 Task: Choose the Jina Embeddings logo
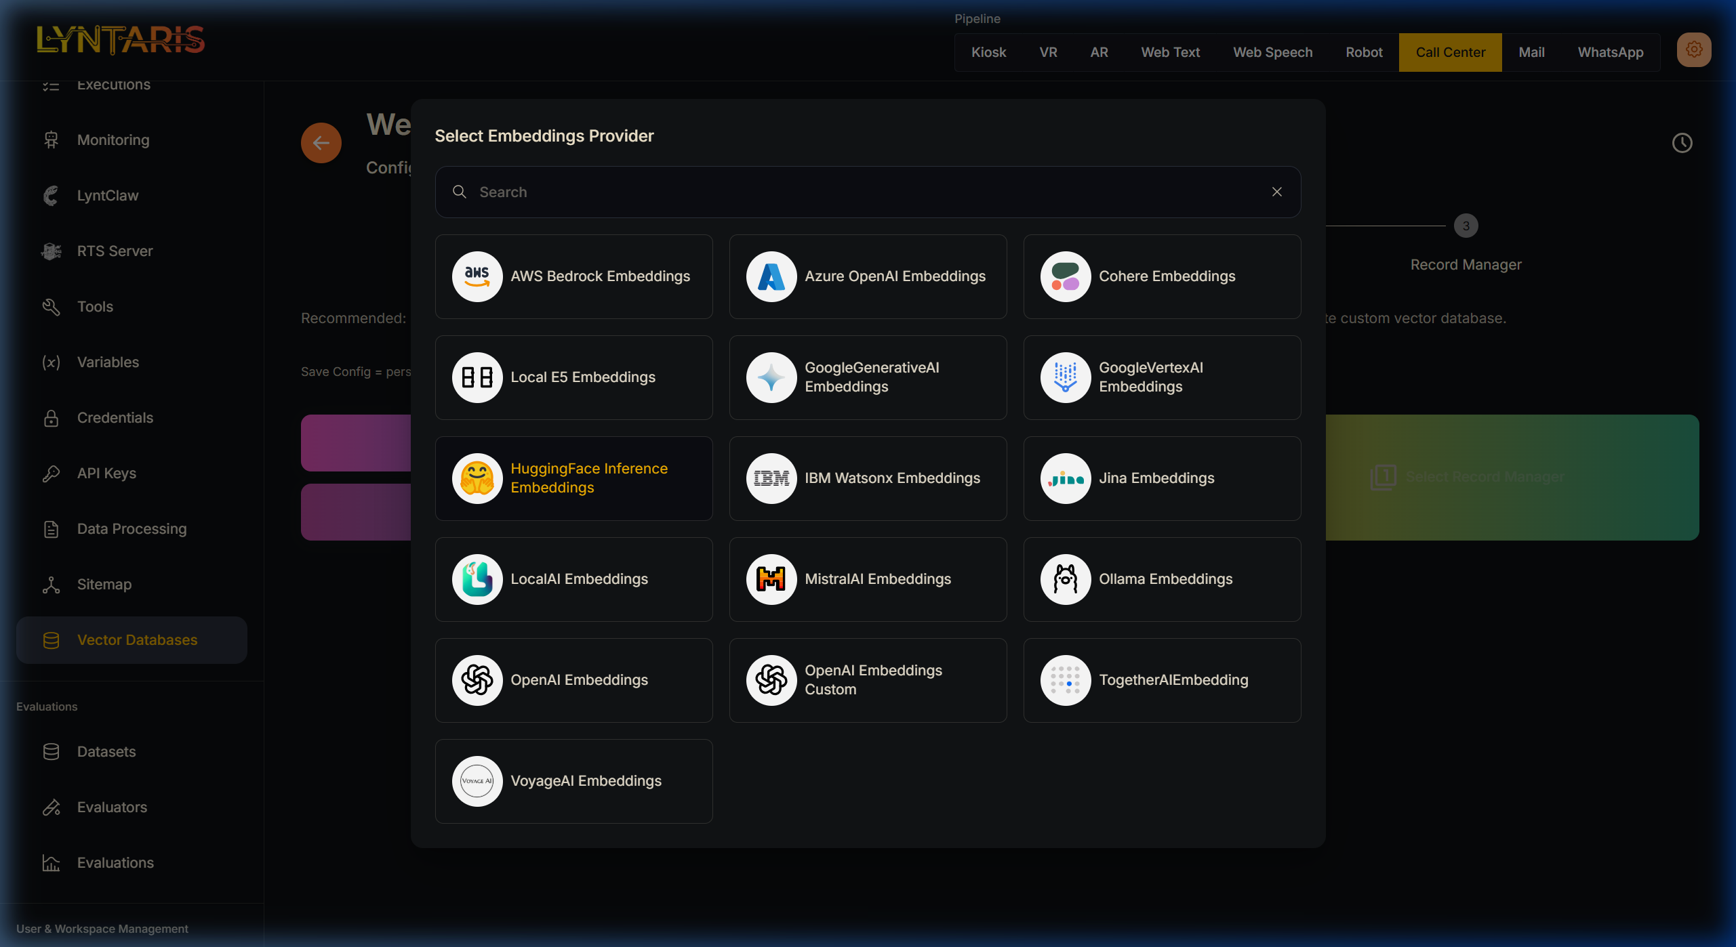[1066, 478]
